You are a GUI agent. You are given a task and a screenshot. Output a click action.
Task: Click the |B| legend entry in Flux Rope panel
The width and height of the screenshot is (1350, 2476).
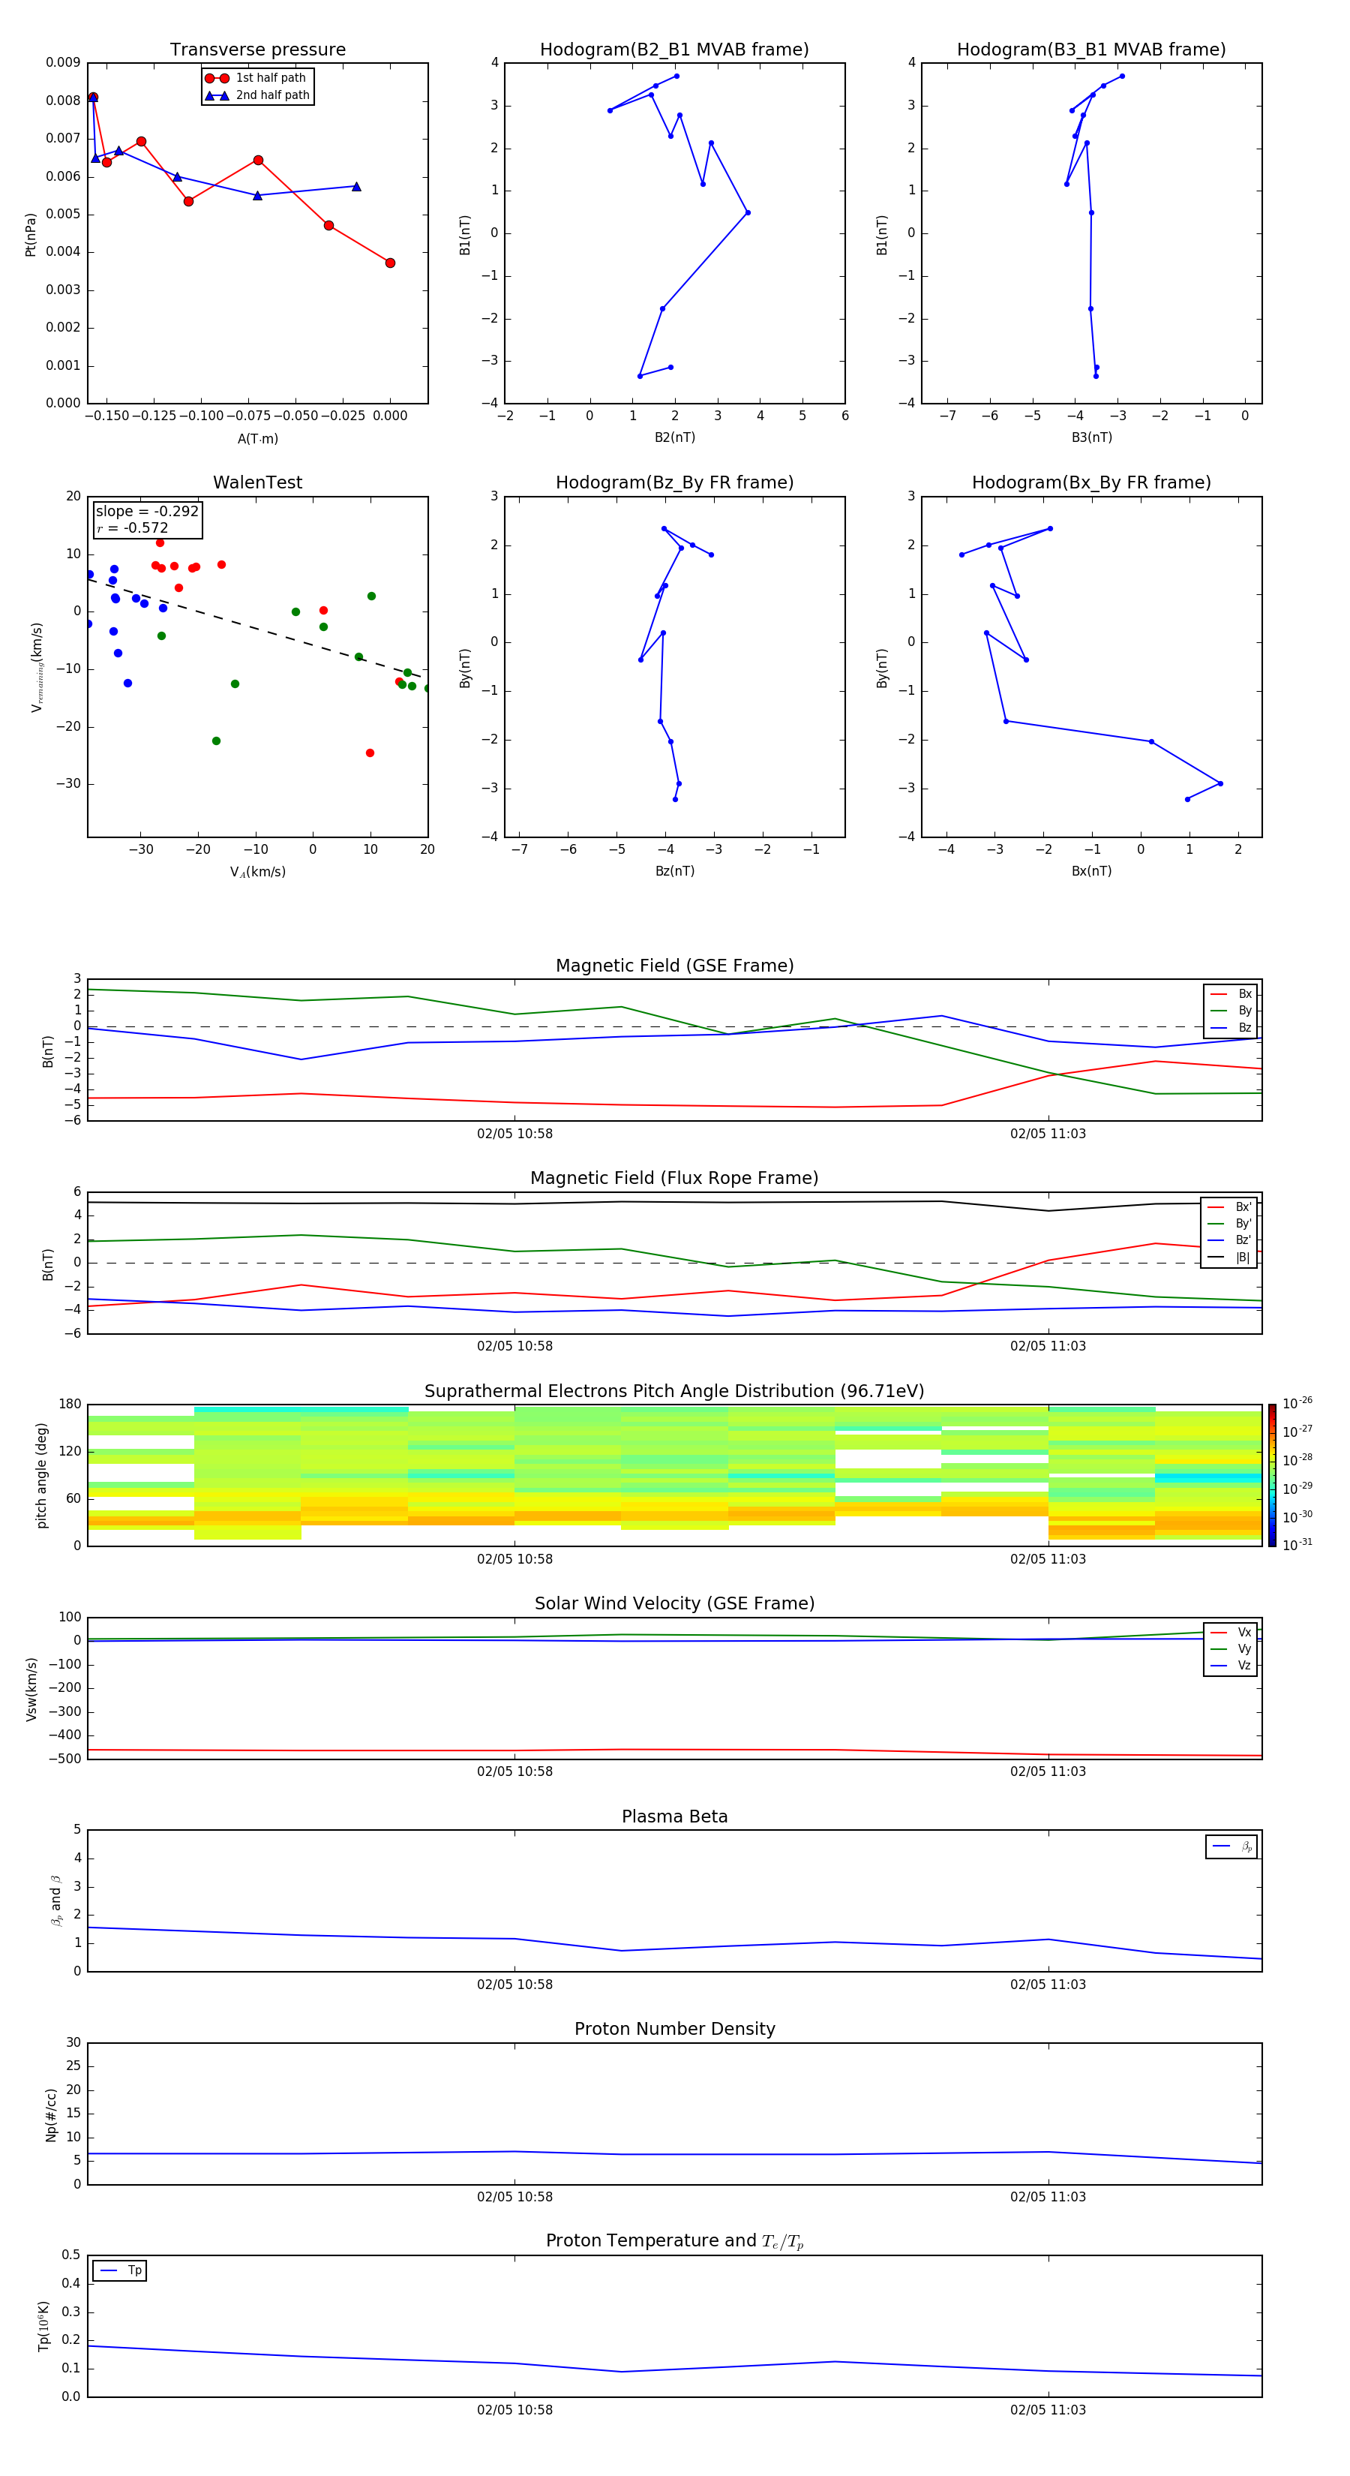(1229, 1258)
